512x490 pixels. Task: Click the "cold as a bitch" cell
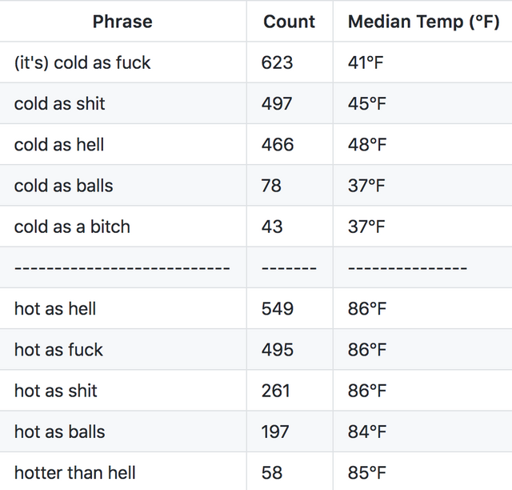click(72, 227)
